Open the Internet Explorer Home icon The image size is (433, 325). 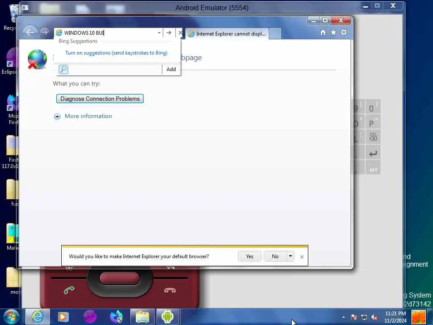click(323, 33)
